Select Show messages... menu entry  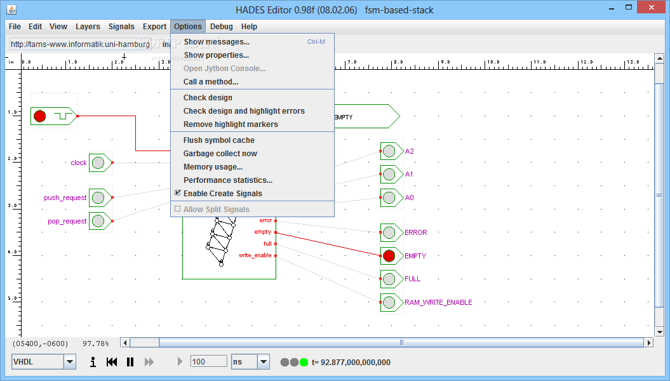252,42
